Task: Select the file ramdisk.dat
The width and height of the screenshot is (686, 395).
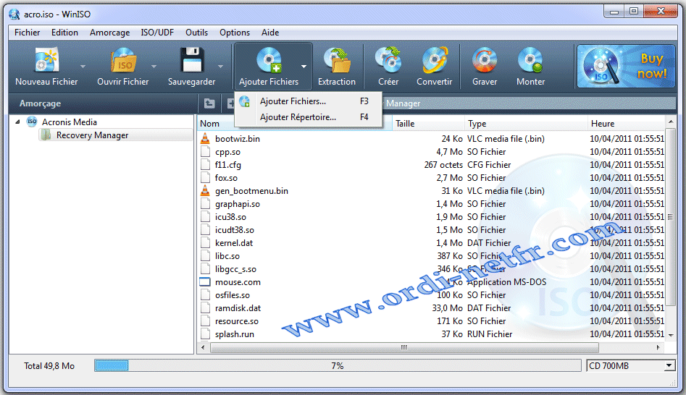Action: pos(238,308)
